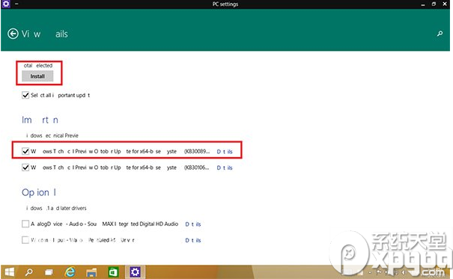
Task: Click the PC settings gear icon in title bar
Action: (6, 4)
